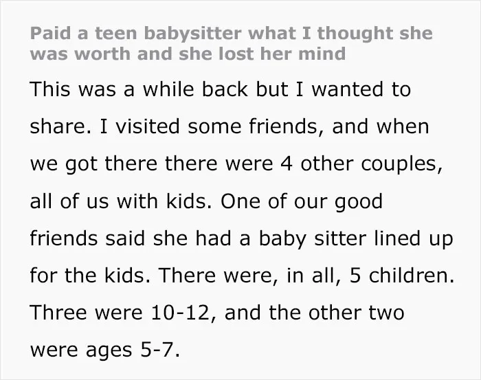Click the number '4' before 'other couples'
Image resolution: width=481 pixels, height=380 pixels.
click(x=286, y=164)
